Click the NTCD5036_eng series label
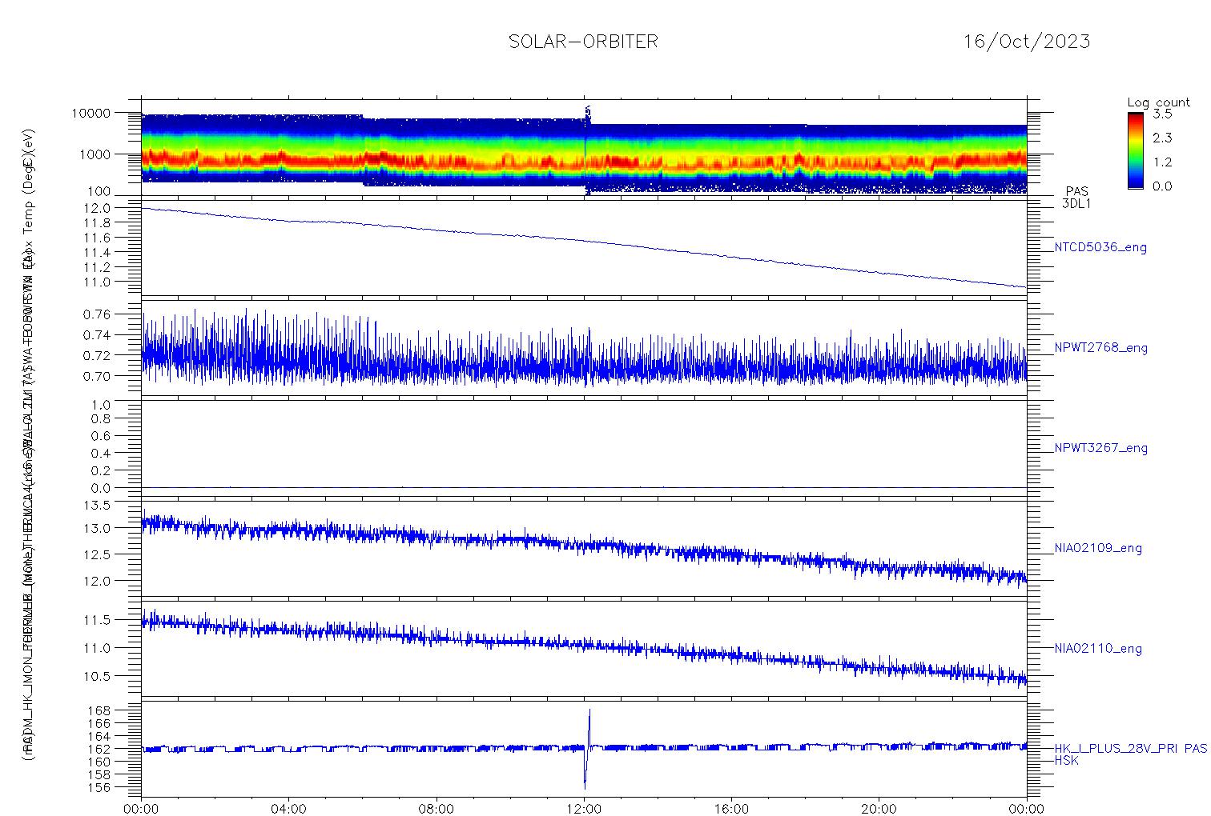The width and height of the screenshot is (1211, 816). coord(1100,247)
